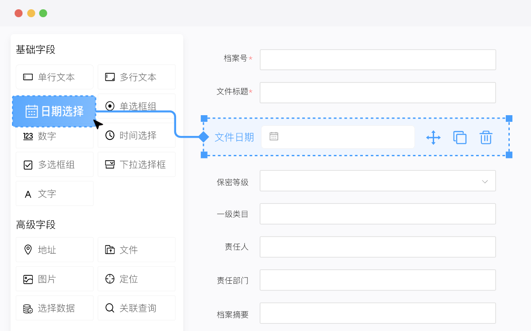Add the 时间选择 time picker field
Viewport: 531px width, 331px height.
point(136,135)
